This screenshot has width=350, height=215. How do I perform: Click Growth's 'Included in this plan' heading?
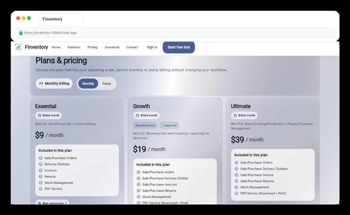(153, 165)
